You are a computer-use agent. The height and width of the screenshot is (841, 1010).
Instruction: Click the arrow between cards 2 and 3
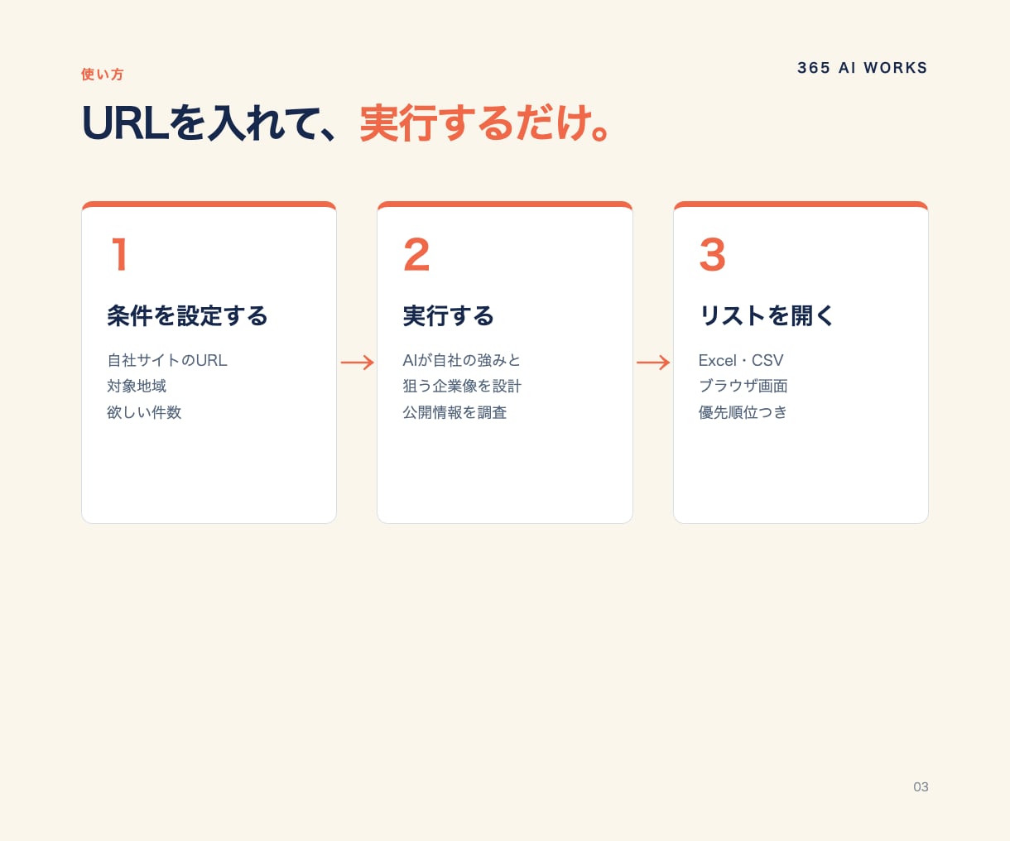[653, 363]
